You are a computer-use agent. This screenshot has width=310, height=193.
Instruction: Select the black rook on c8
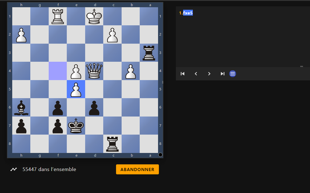click(x=112, y=144)
